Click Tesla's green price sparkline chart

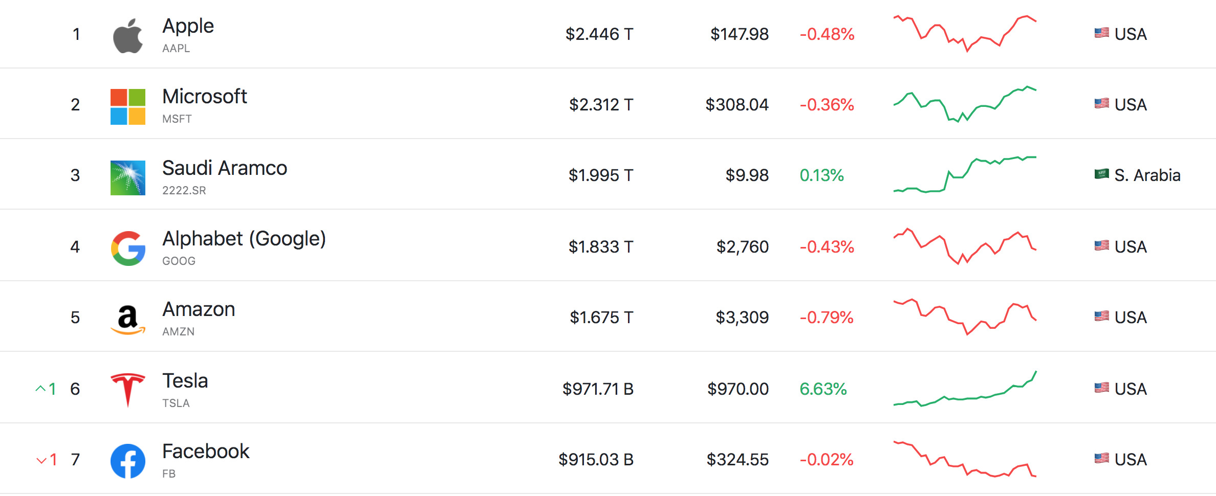pos(965,389)
